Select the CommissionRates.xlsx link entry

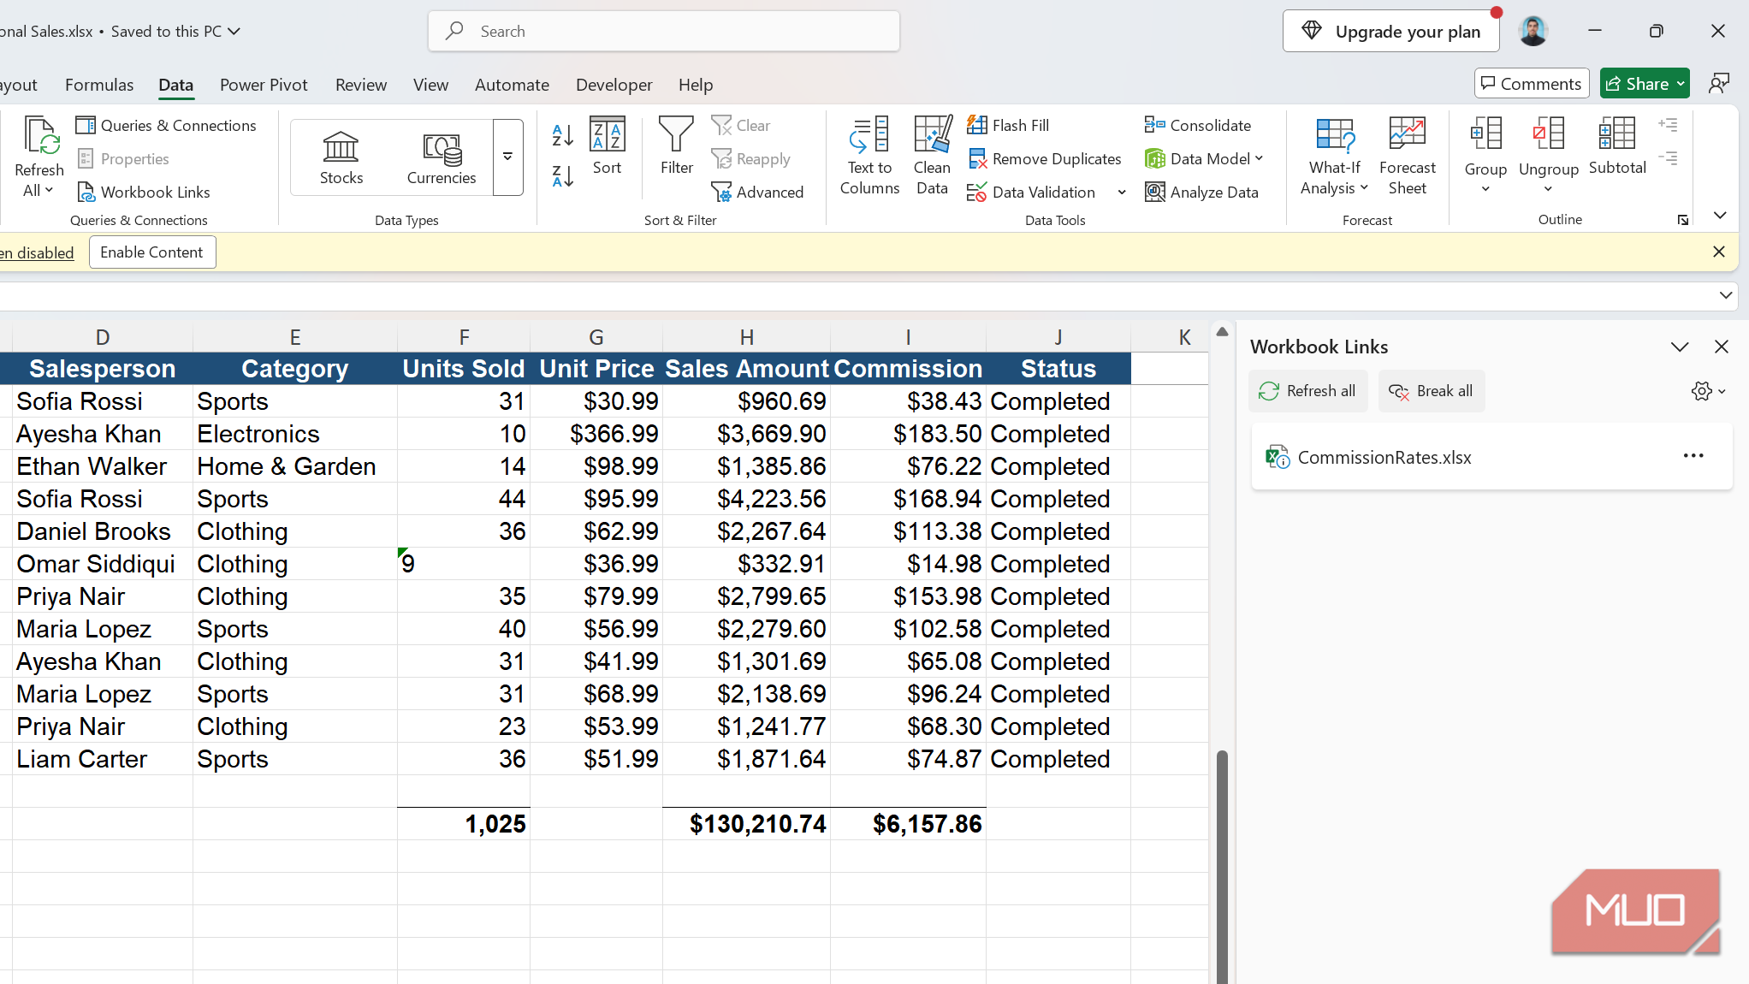pos(1491,457)
